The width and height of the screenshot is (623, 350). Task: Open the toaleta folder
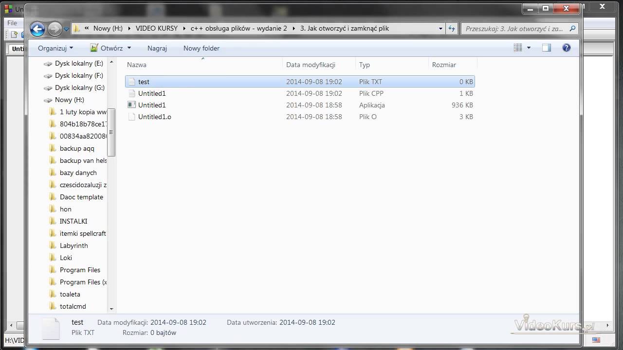pyautogui.click(x=70, y=294)
